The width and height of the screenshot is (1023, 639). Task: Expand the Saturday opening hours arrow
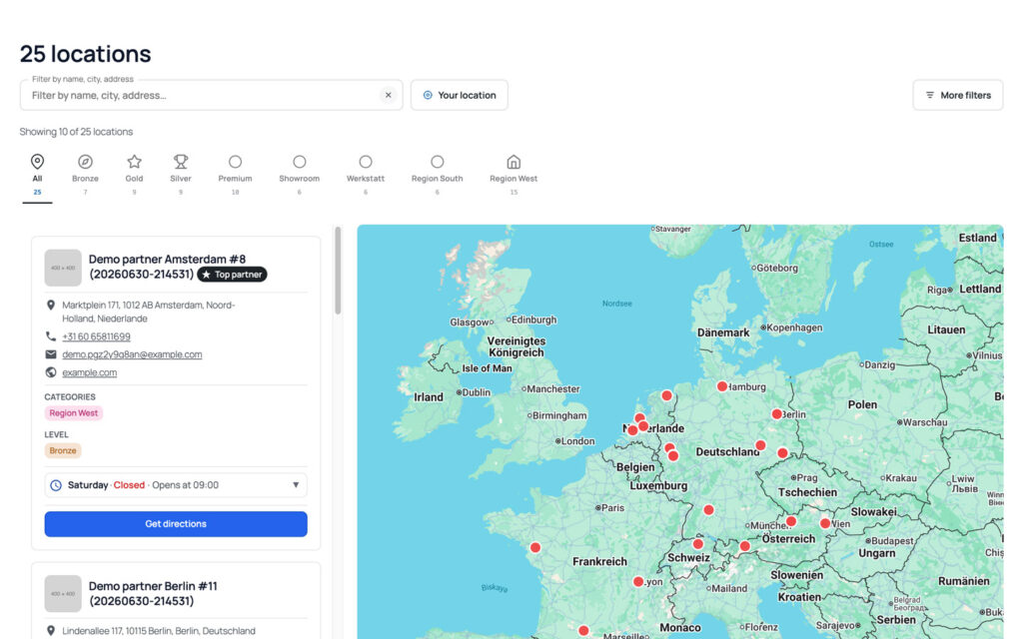click(x=296, y=485)
